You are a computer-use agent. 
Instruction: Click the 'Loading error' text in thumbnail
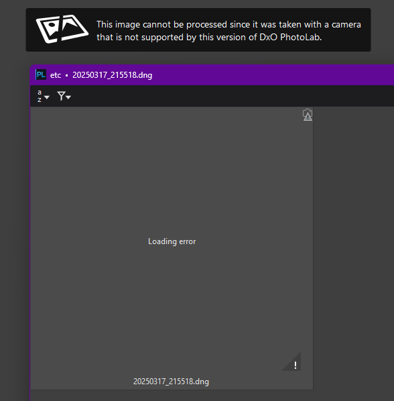(172, 241)
